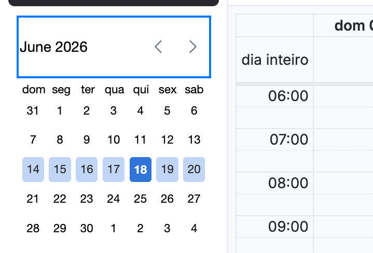
Task: Select June 30 in the date picker
Action: pyautogui.click(x=87, y=228)
